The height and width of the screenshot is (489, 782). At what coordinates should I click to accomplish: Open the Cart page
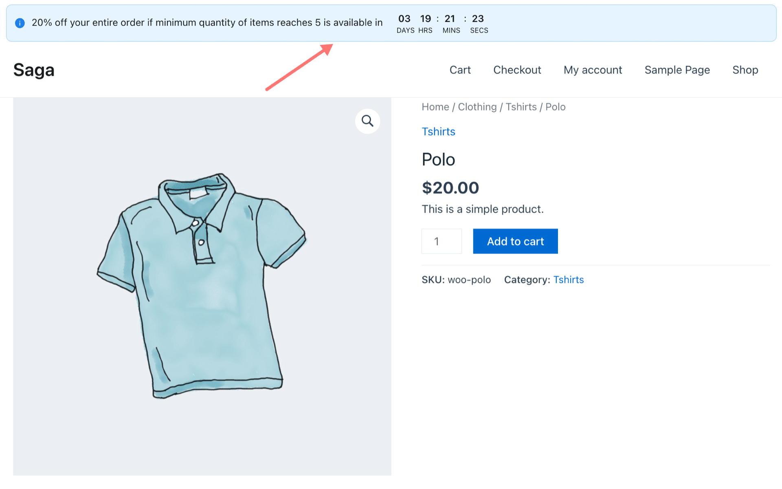tap(461, 70)
